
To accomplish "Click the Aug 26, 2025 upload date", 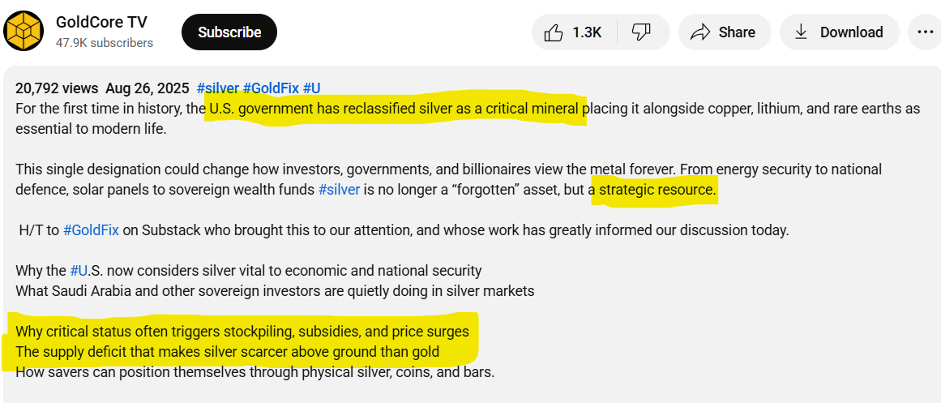I will pyautogui.click(x=147, y=88).
